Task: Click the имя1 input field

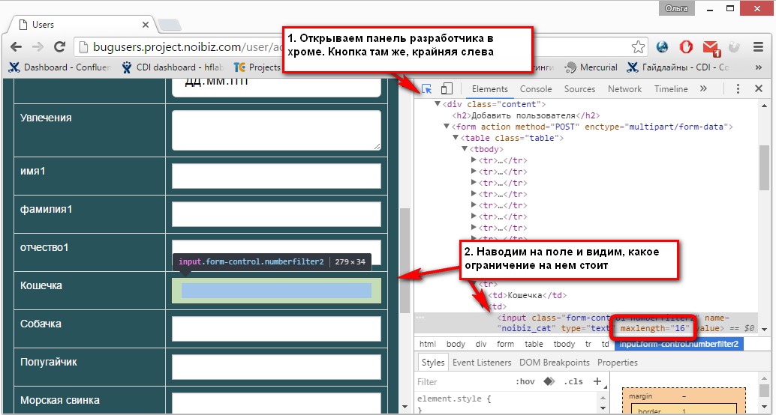Action: [277, 176]
